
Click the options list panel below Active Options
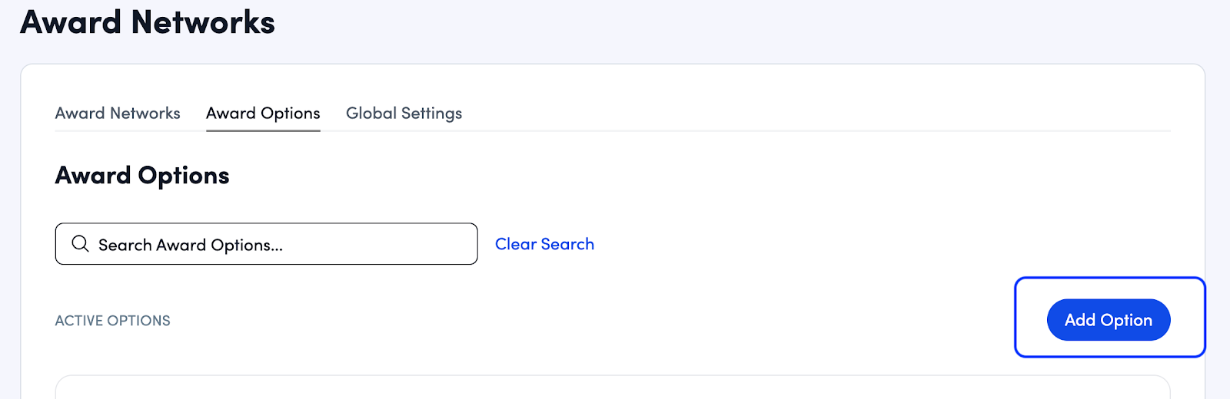(x=612, y=387)
